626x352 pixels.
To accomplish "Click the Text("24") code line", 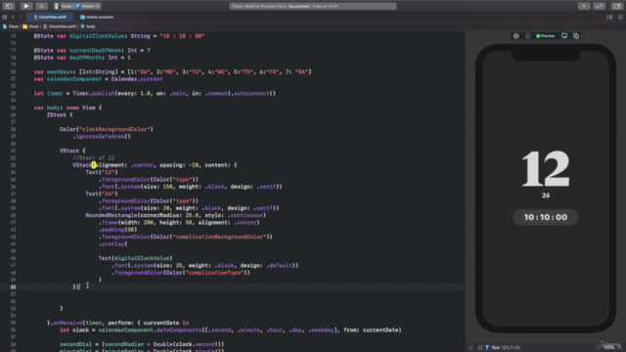I will [x=102, y=194].
